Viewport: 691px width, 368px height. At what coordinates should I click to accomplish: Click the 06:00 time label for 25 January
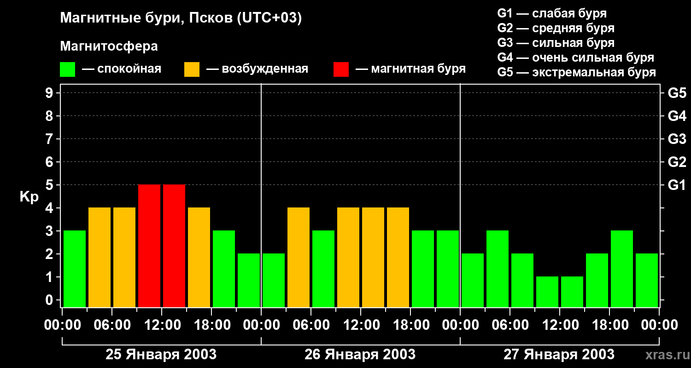point(112,325)
